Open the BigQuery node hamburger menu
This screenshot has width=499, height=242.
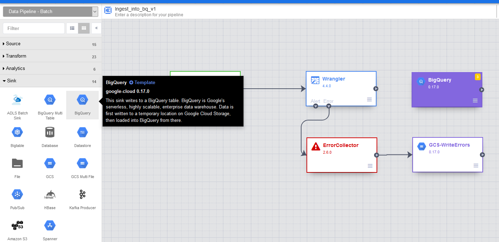point(475,101)
